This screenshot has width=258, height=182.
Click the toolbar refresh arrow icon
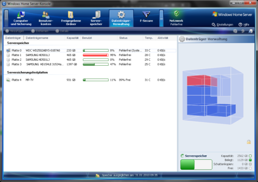tap(243, 31)
